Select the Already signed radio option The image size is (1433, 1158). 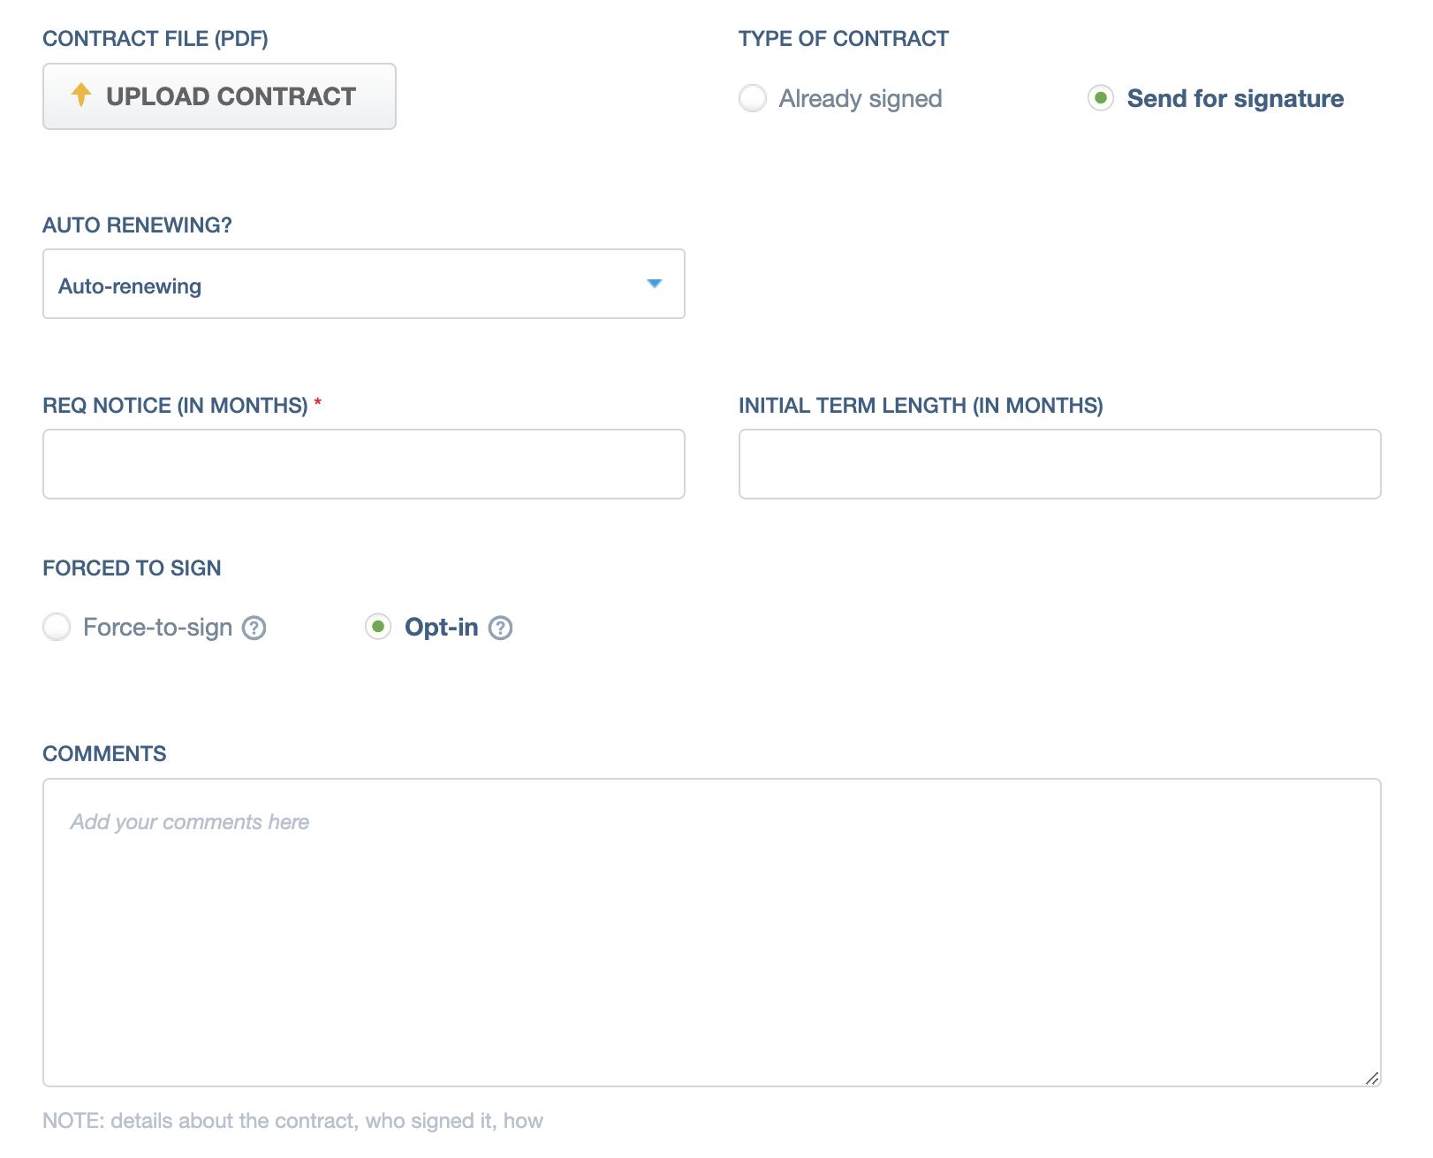(x=753, y=98)
